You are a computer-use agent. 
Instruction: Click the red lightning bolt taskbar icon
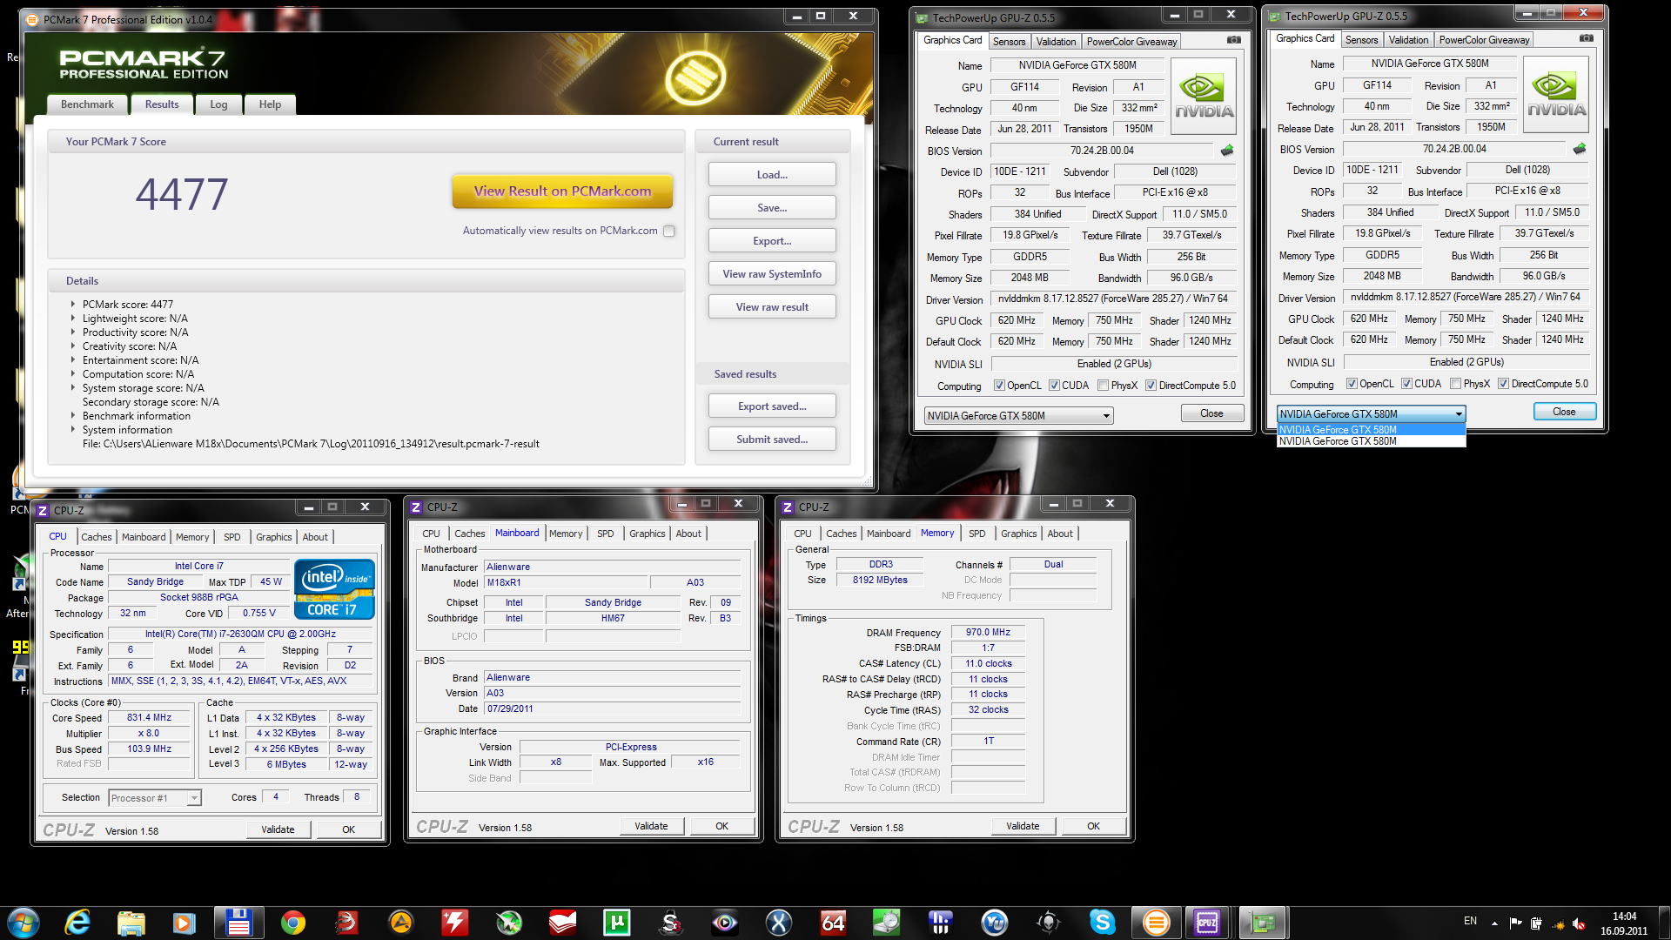[x=454, y=922]
